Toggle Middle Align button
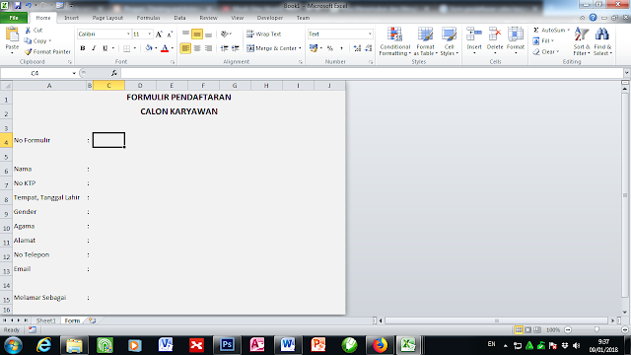Image resolution: width=631 pixels, height=355 pixels. pyautogui.click(x=197, y=35)
